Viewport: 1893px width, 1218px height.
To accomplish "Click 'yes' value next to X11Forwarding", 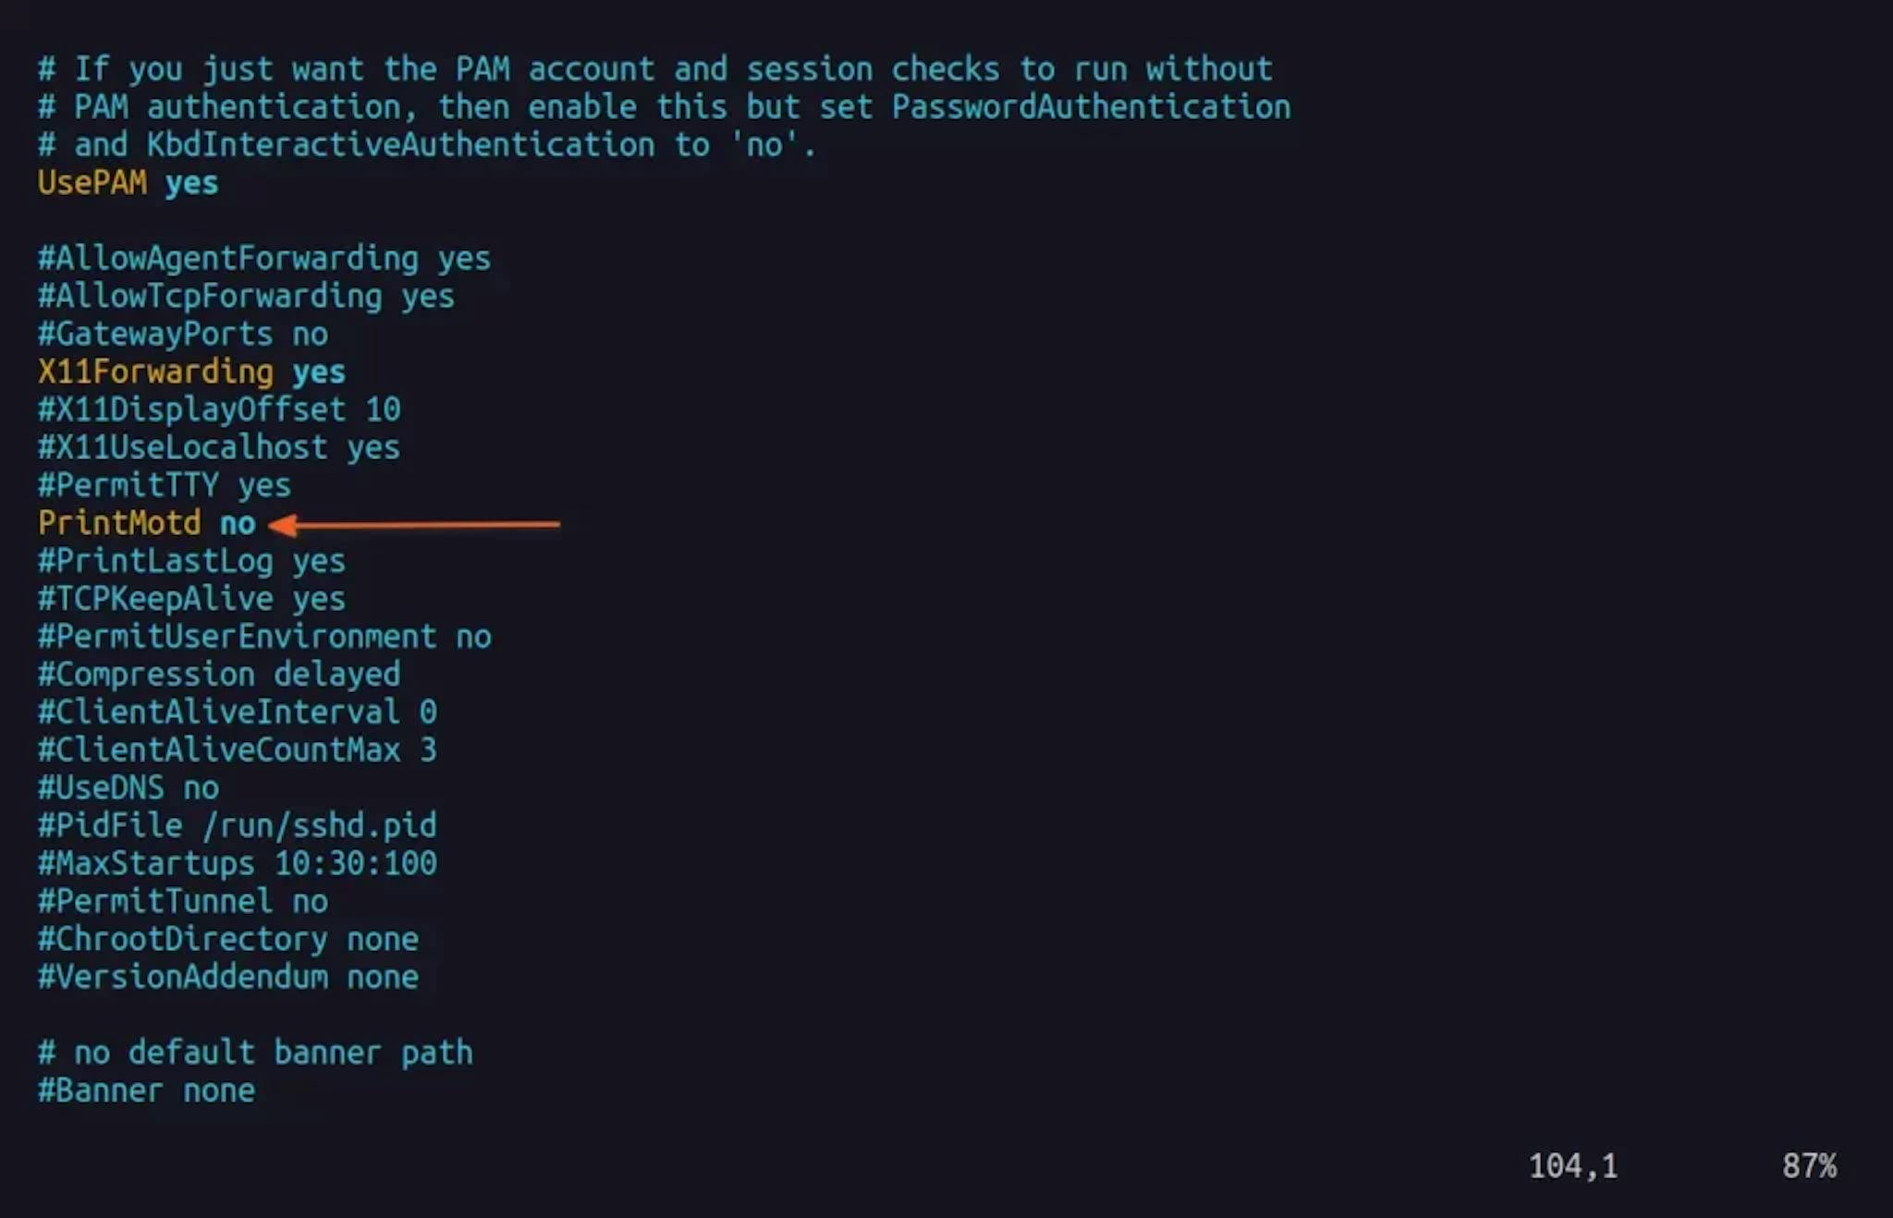I will pyautogui.click(x=319, y=372).
